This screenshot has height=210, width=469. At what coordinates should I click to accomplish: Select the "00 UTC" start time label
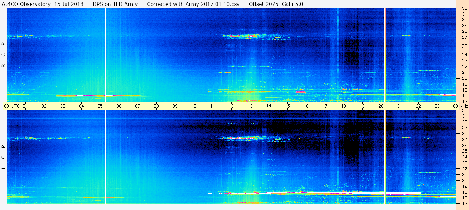point(12,106)
